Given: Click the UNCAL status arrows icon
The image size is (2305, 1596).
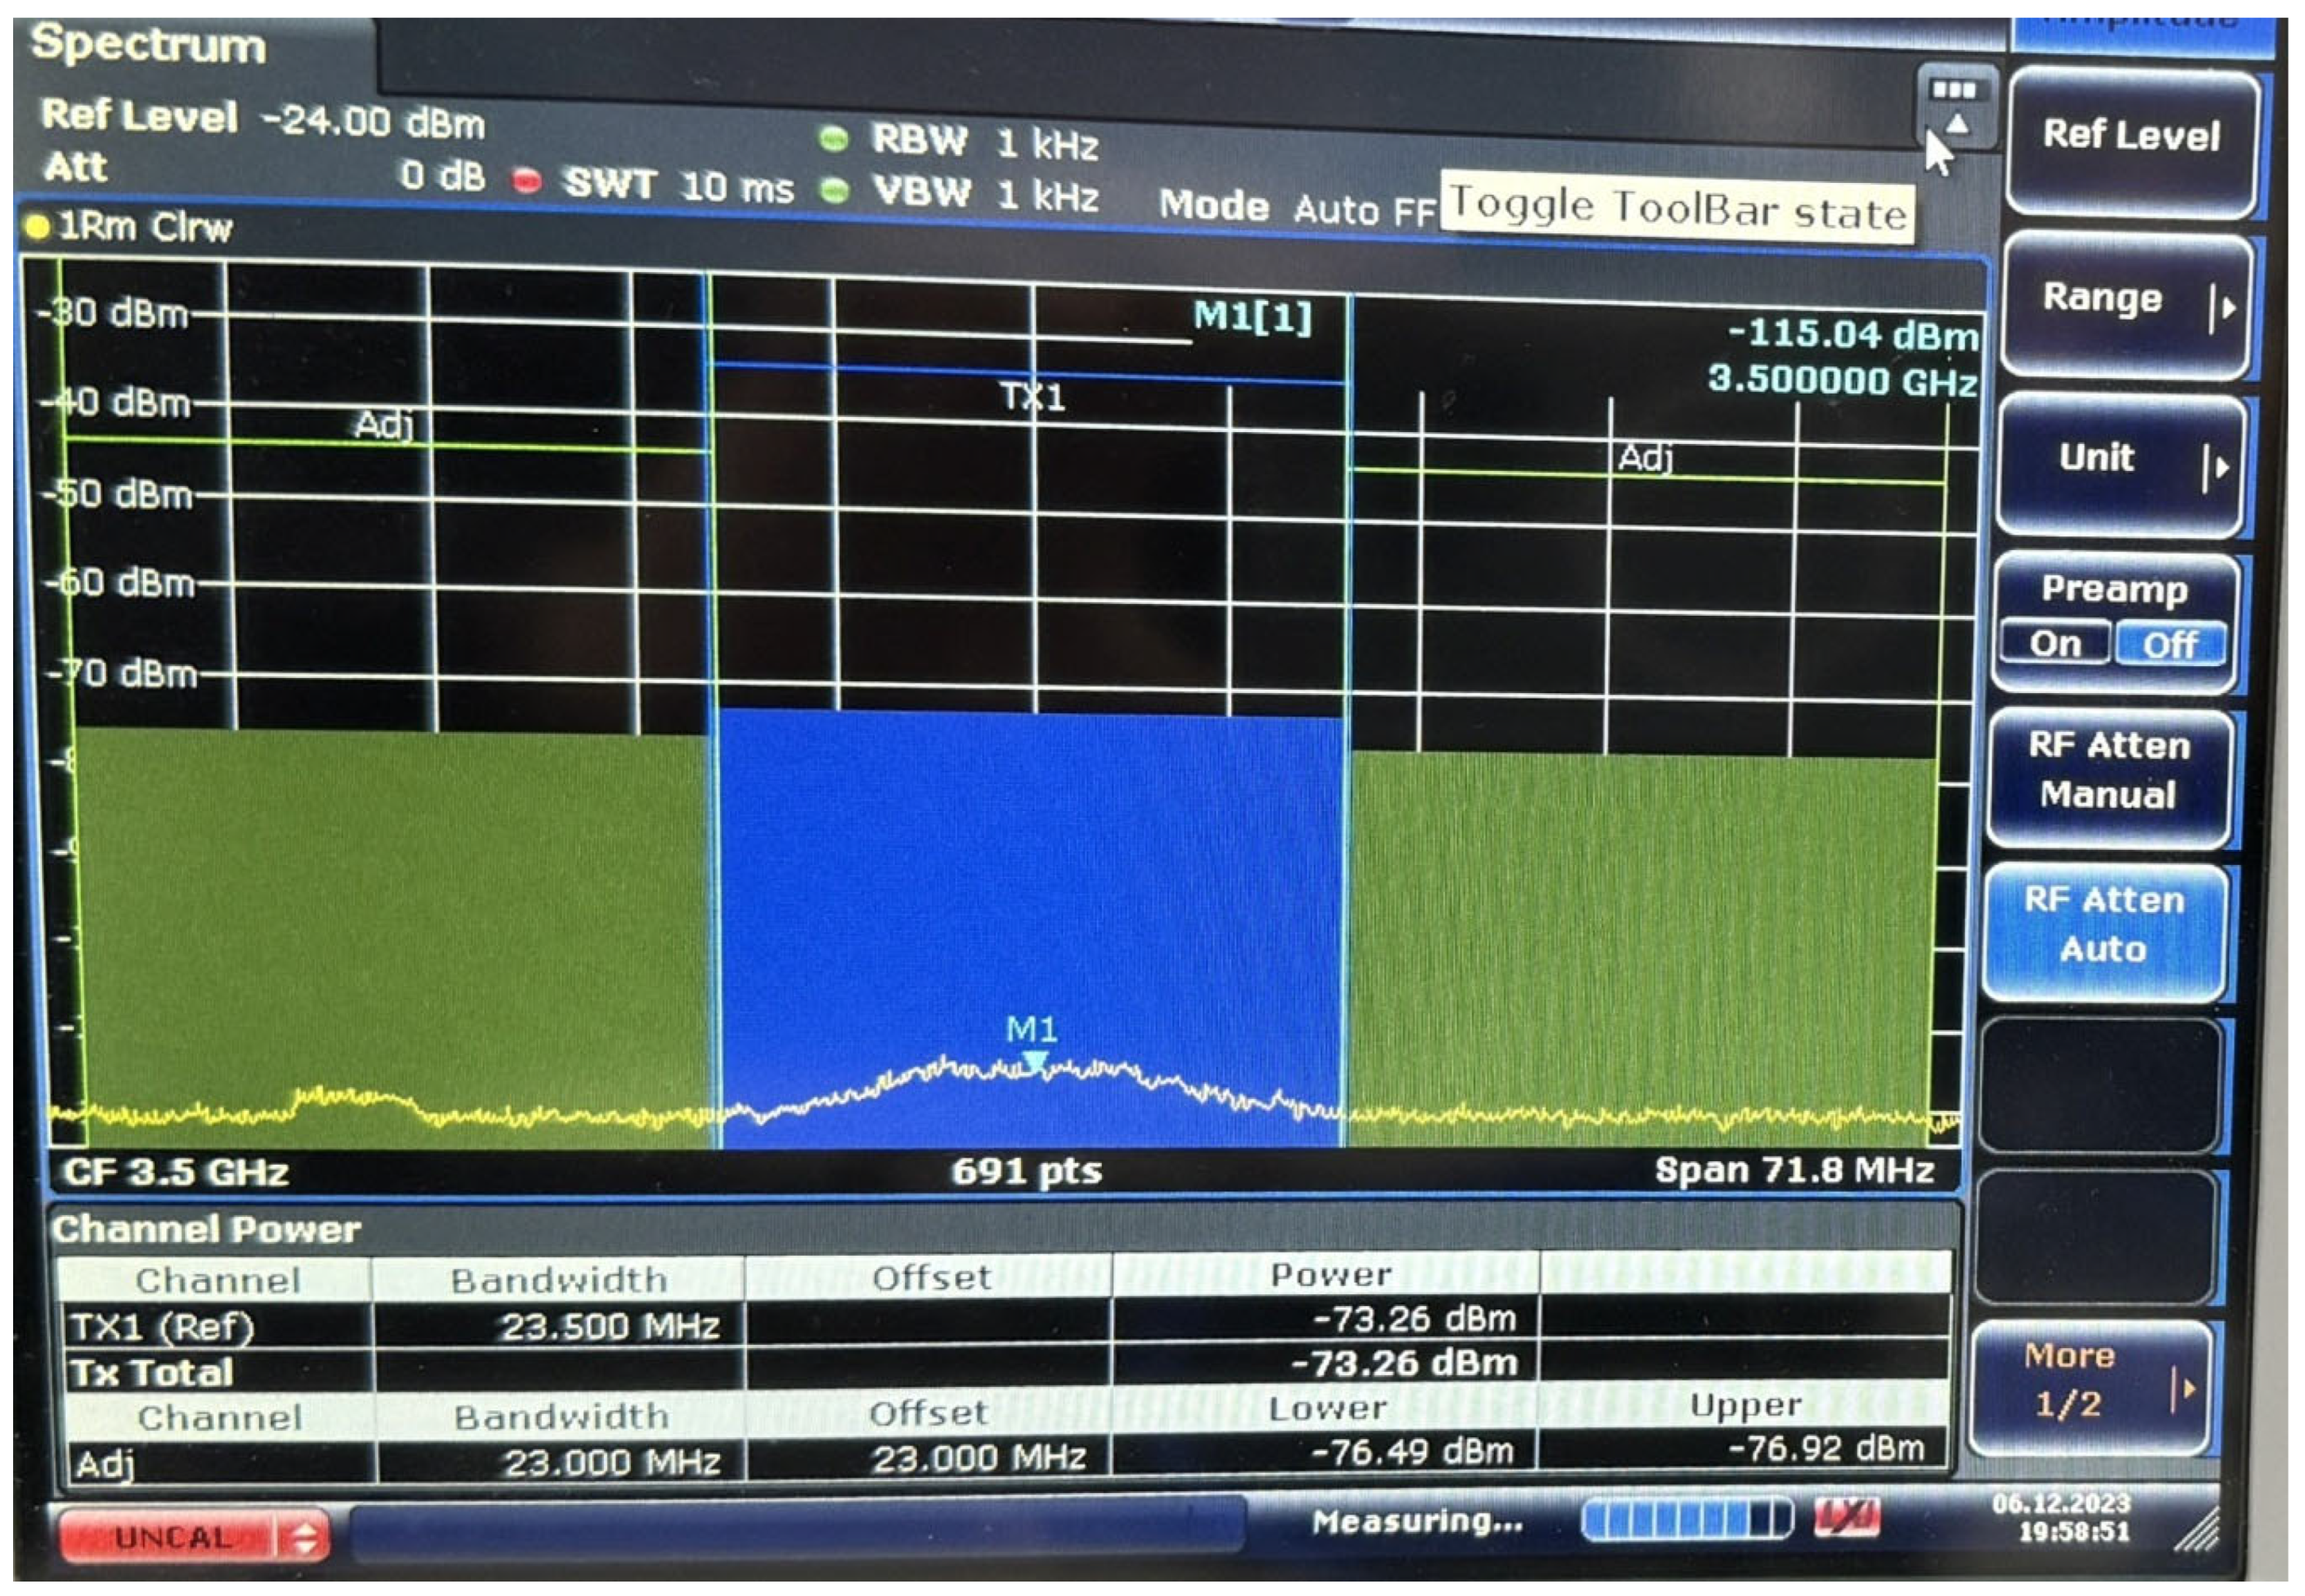Looking at the screenshot, I should pos(304,1537).
